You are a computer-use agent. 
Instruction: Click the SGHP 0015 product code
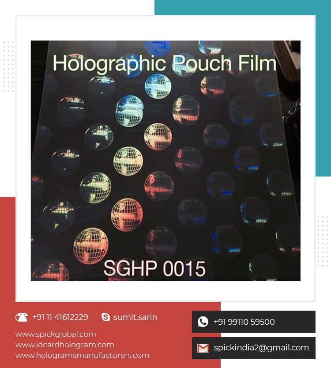click(154, 268)
